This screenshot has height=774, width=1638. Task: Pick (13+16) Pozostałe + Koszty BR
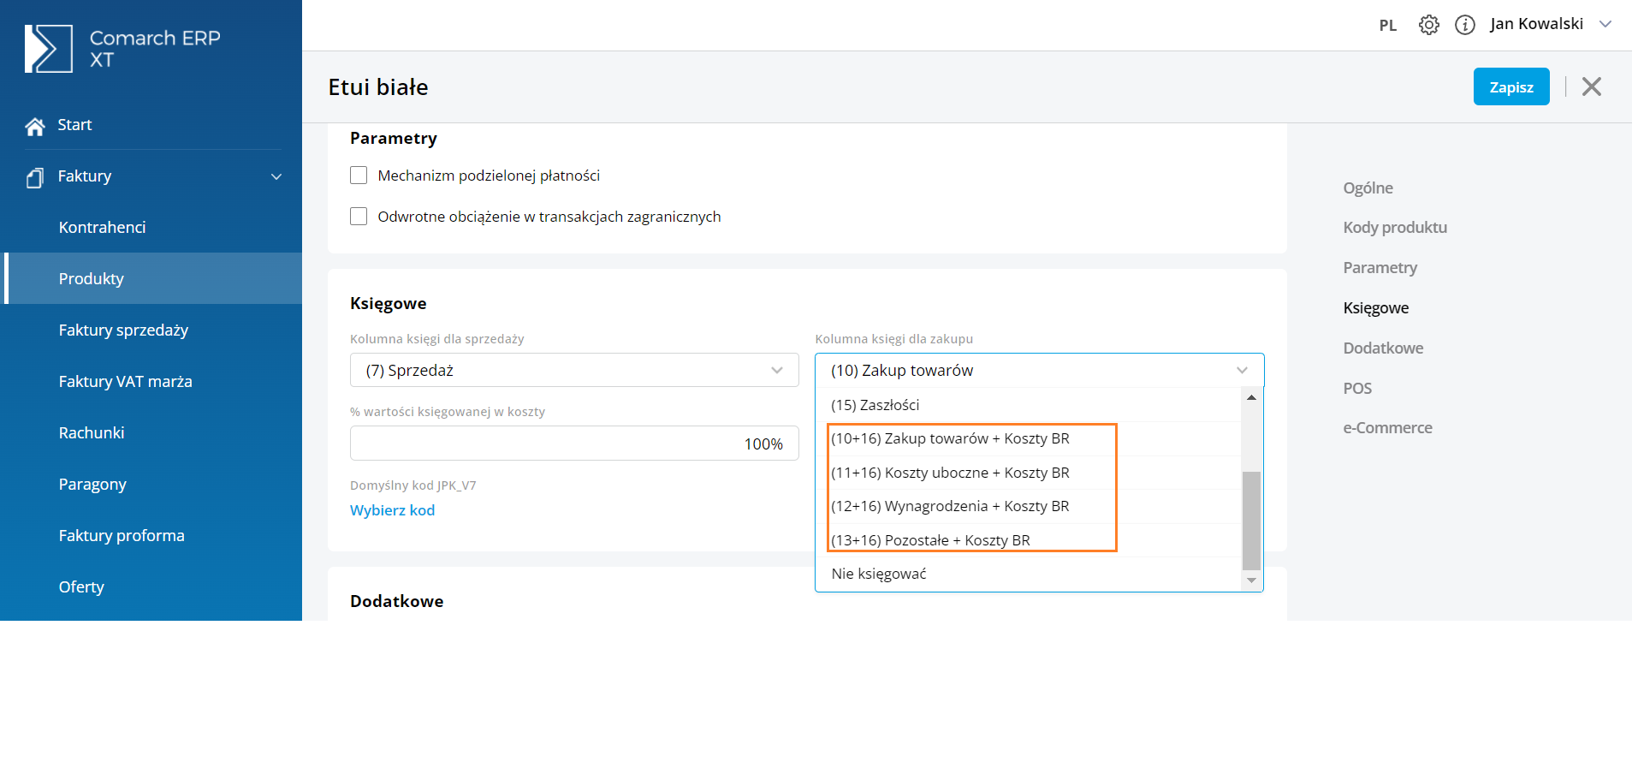tap(1028, 540)
